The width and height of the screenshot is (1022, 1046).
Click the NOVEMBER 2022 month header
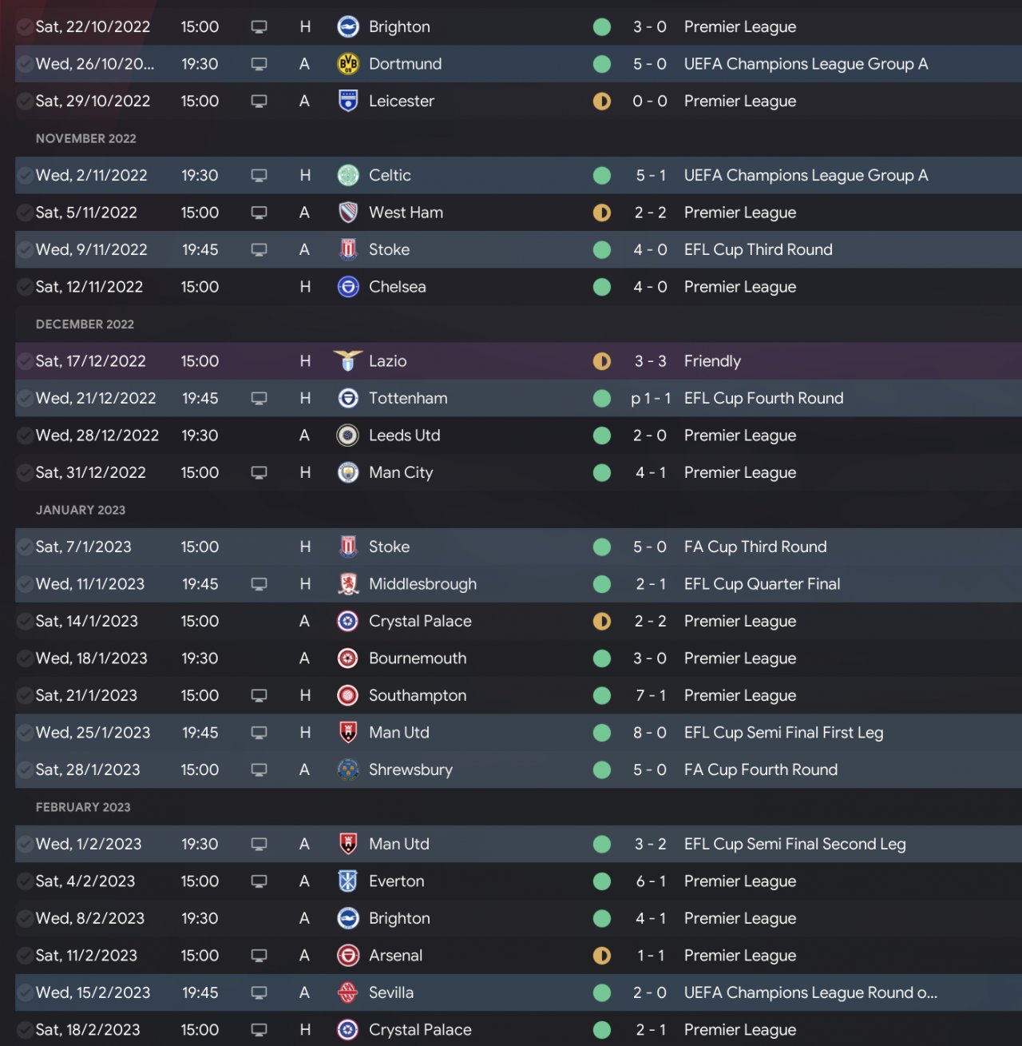[86, 138]
